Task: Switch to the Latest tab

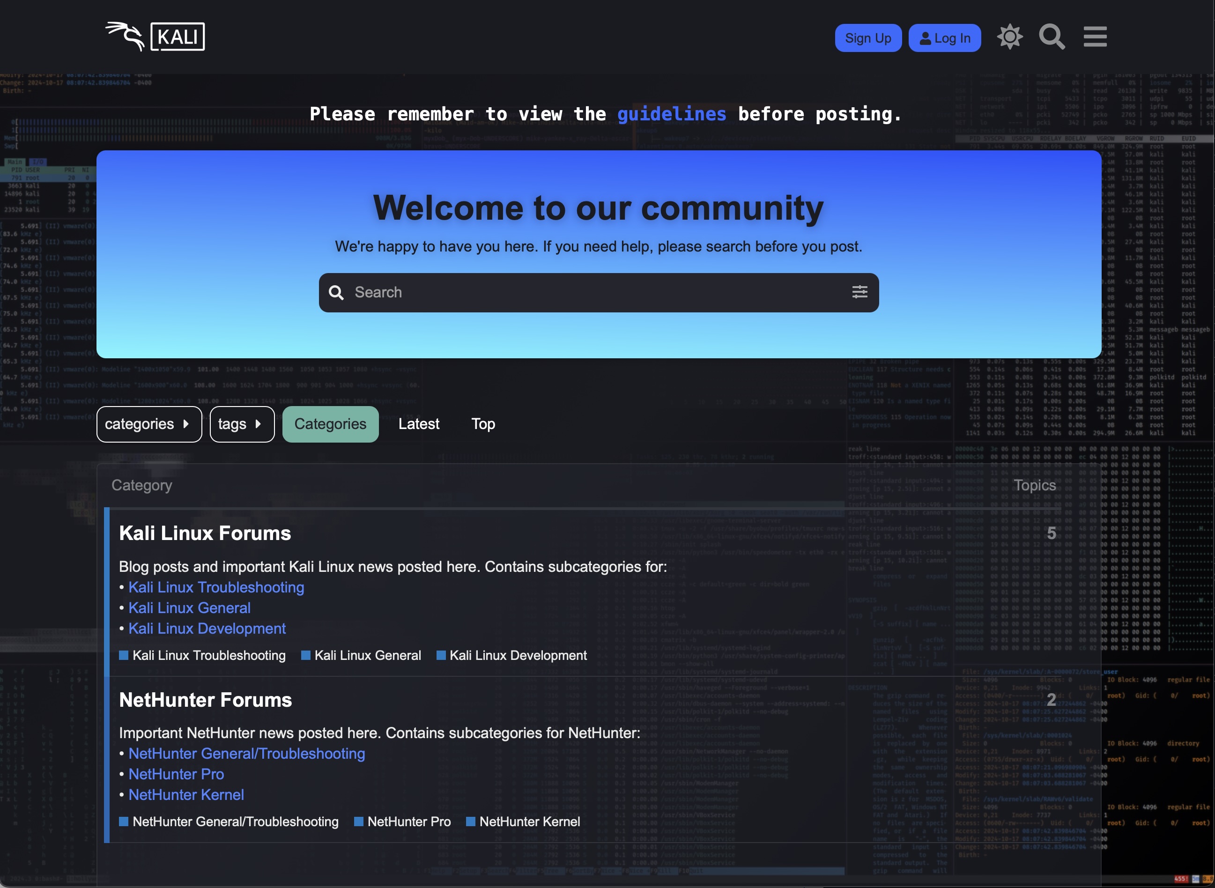Action: point(418,424)
